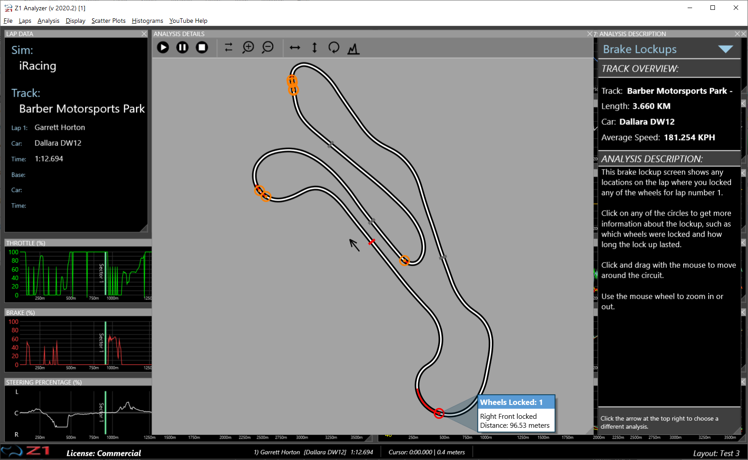
Task: Click the License: Commercial status text
Action: pos(104,453)
